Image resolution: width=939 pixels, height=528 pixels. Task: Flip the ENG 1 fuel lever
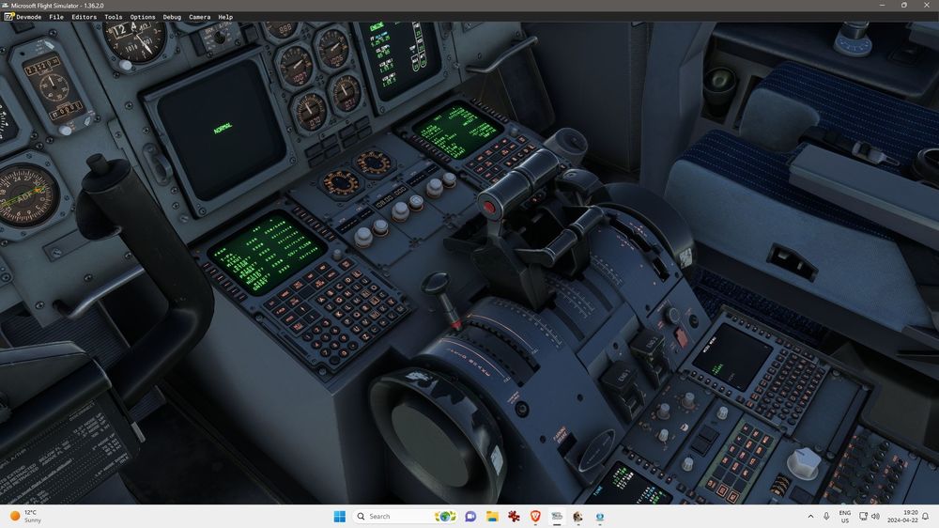[621, 377]
